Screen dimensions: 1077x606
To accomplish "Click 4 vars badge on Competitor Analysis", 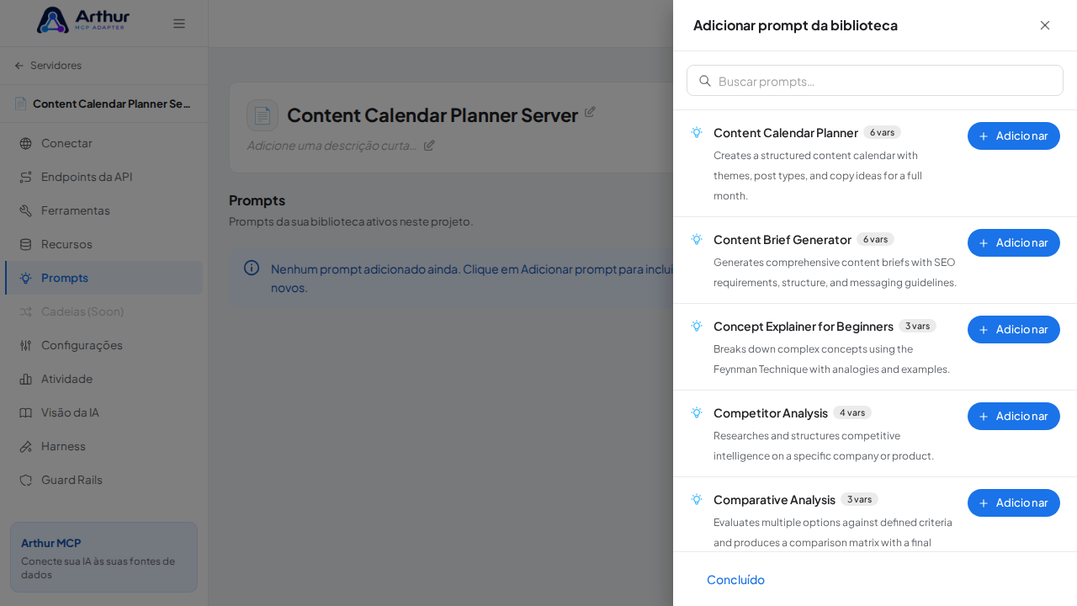I will click(x=852, y=412).
